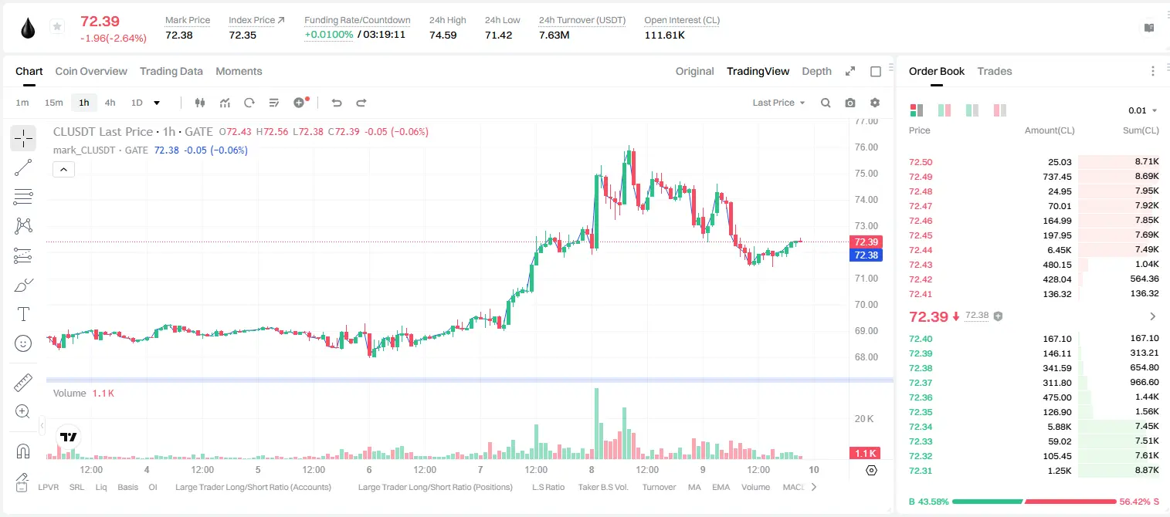This screenshot has width=1170, height=517.
Task: Select the 4h timeframe
Action: tap(110, 103)
